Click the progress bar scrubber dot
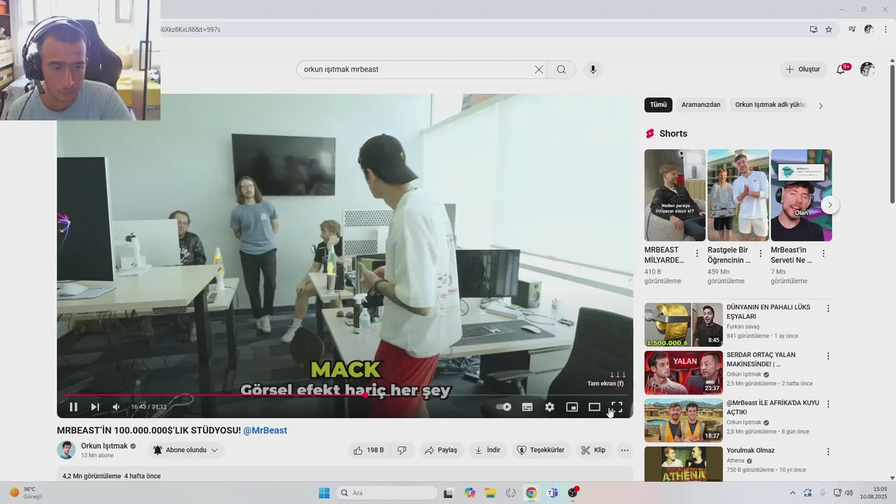The width and height of the screenshot is (896, 504). click(x=365, y=395)
